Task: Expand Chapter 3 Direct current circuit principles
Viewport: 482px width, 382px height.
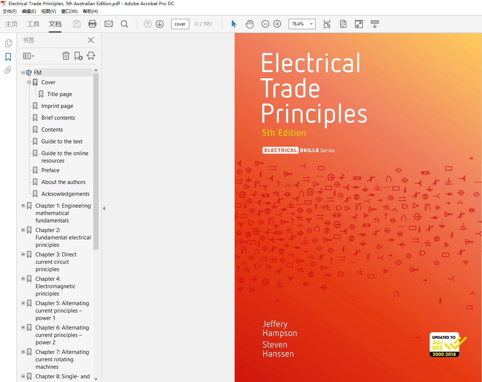Action: (x=23, y=255)
